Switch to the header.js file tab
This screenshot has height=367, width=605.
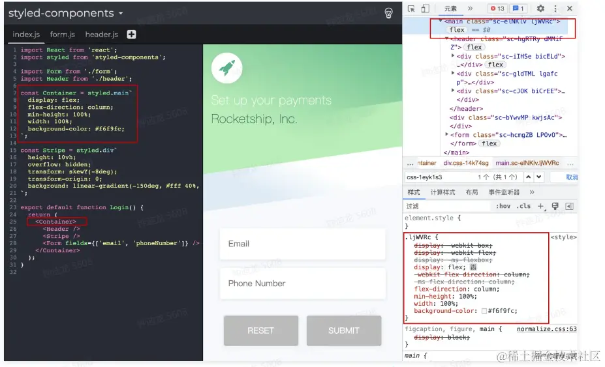101,35
